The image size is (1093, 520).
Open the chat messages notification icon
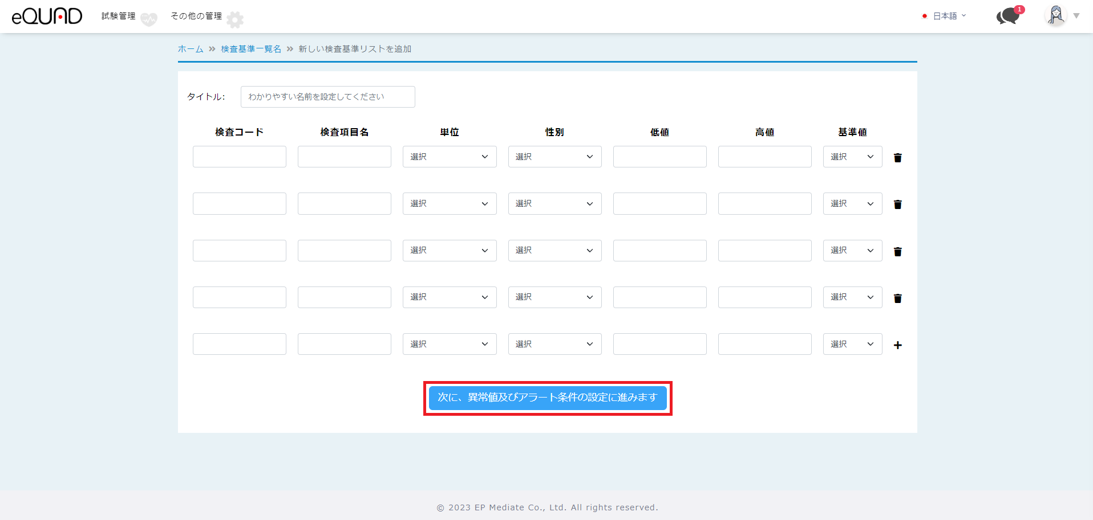tap(1009, 16)
